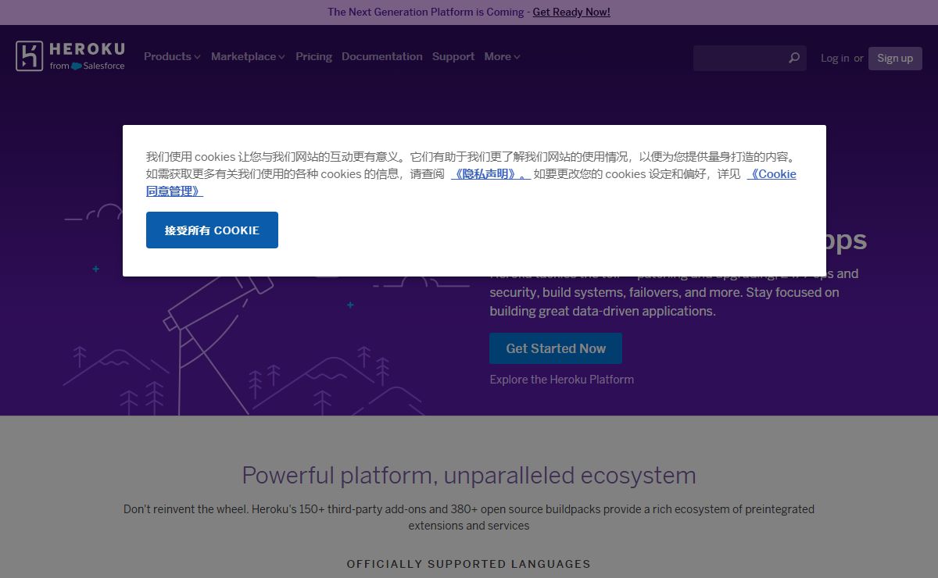
Task: Open the 《隐私声明》 privacy statement link
Action: tap(490, 174)
